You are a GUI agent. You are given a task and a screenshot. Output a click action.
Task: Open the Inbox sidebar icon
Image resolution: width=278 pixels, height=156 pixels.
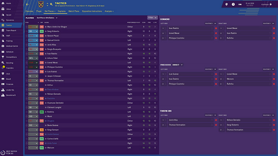(3, 9)
